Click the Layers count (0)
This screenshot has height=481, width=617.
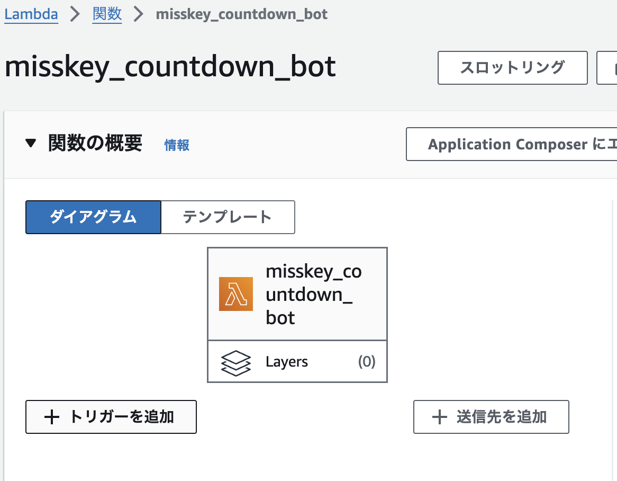[x=366, y=361]
